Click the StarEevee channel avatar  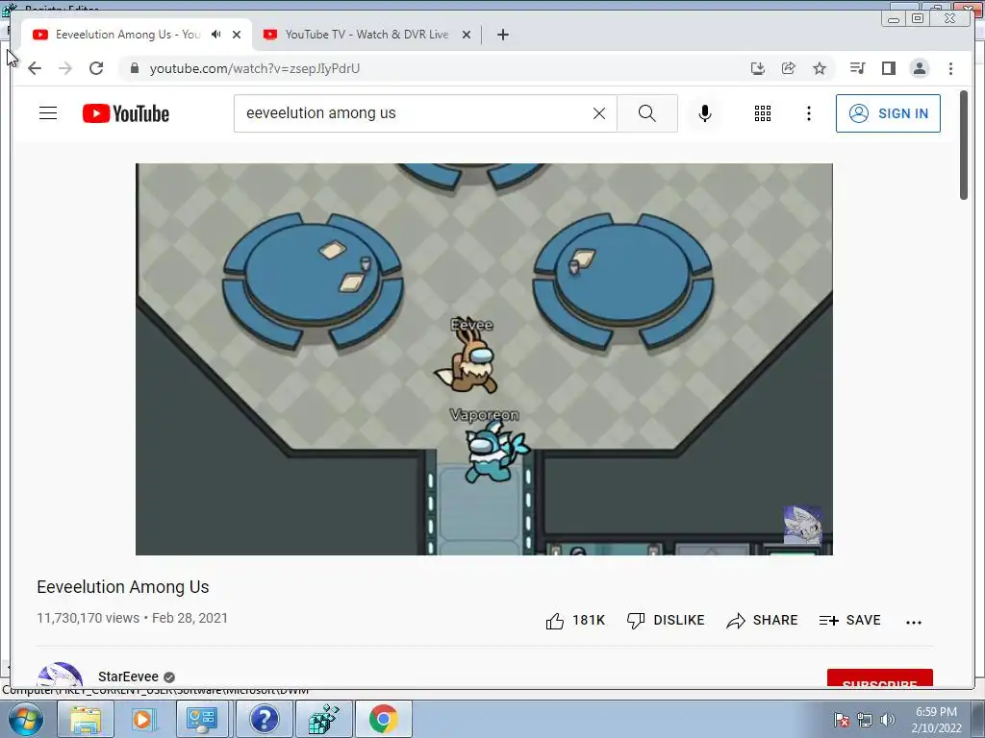coord(60,675)
